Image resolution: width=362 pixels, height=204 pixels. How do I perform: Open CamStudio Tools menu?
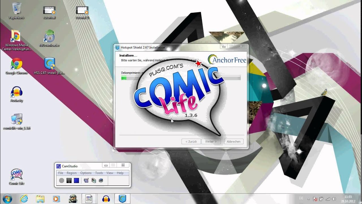99,173
